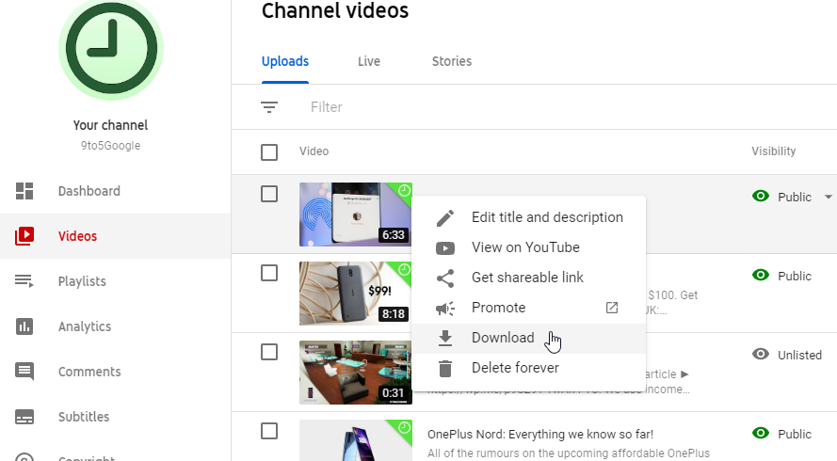Click the pencil icon for editing title
The height and width of the screenshot is (461, 837).
point(445,217)
